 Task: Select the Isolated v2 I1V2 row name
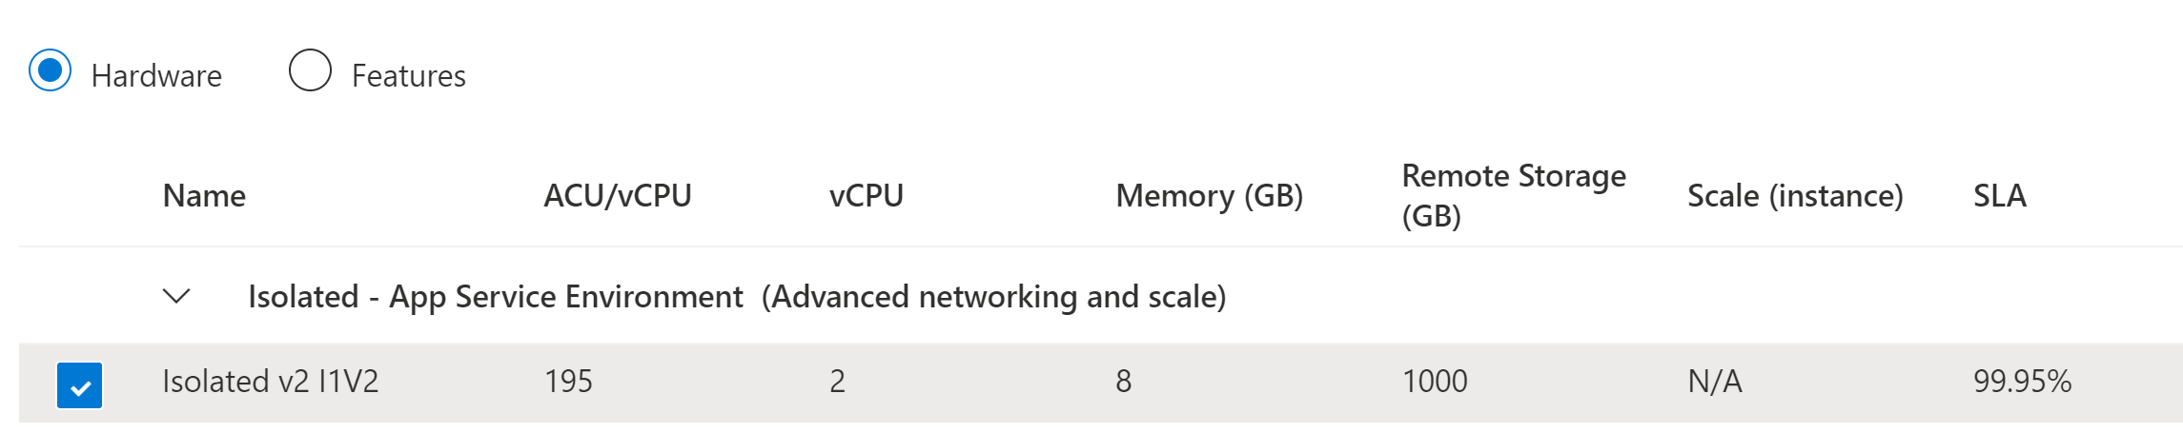point(271,382)
